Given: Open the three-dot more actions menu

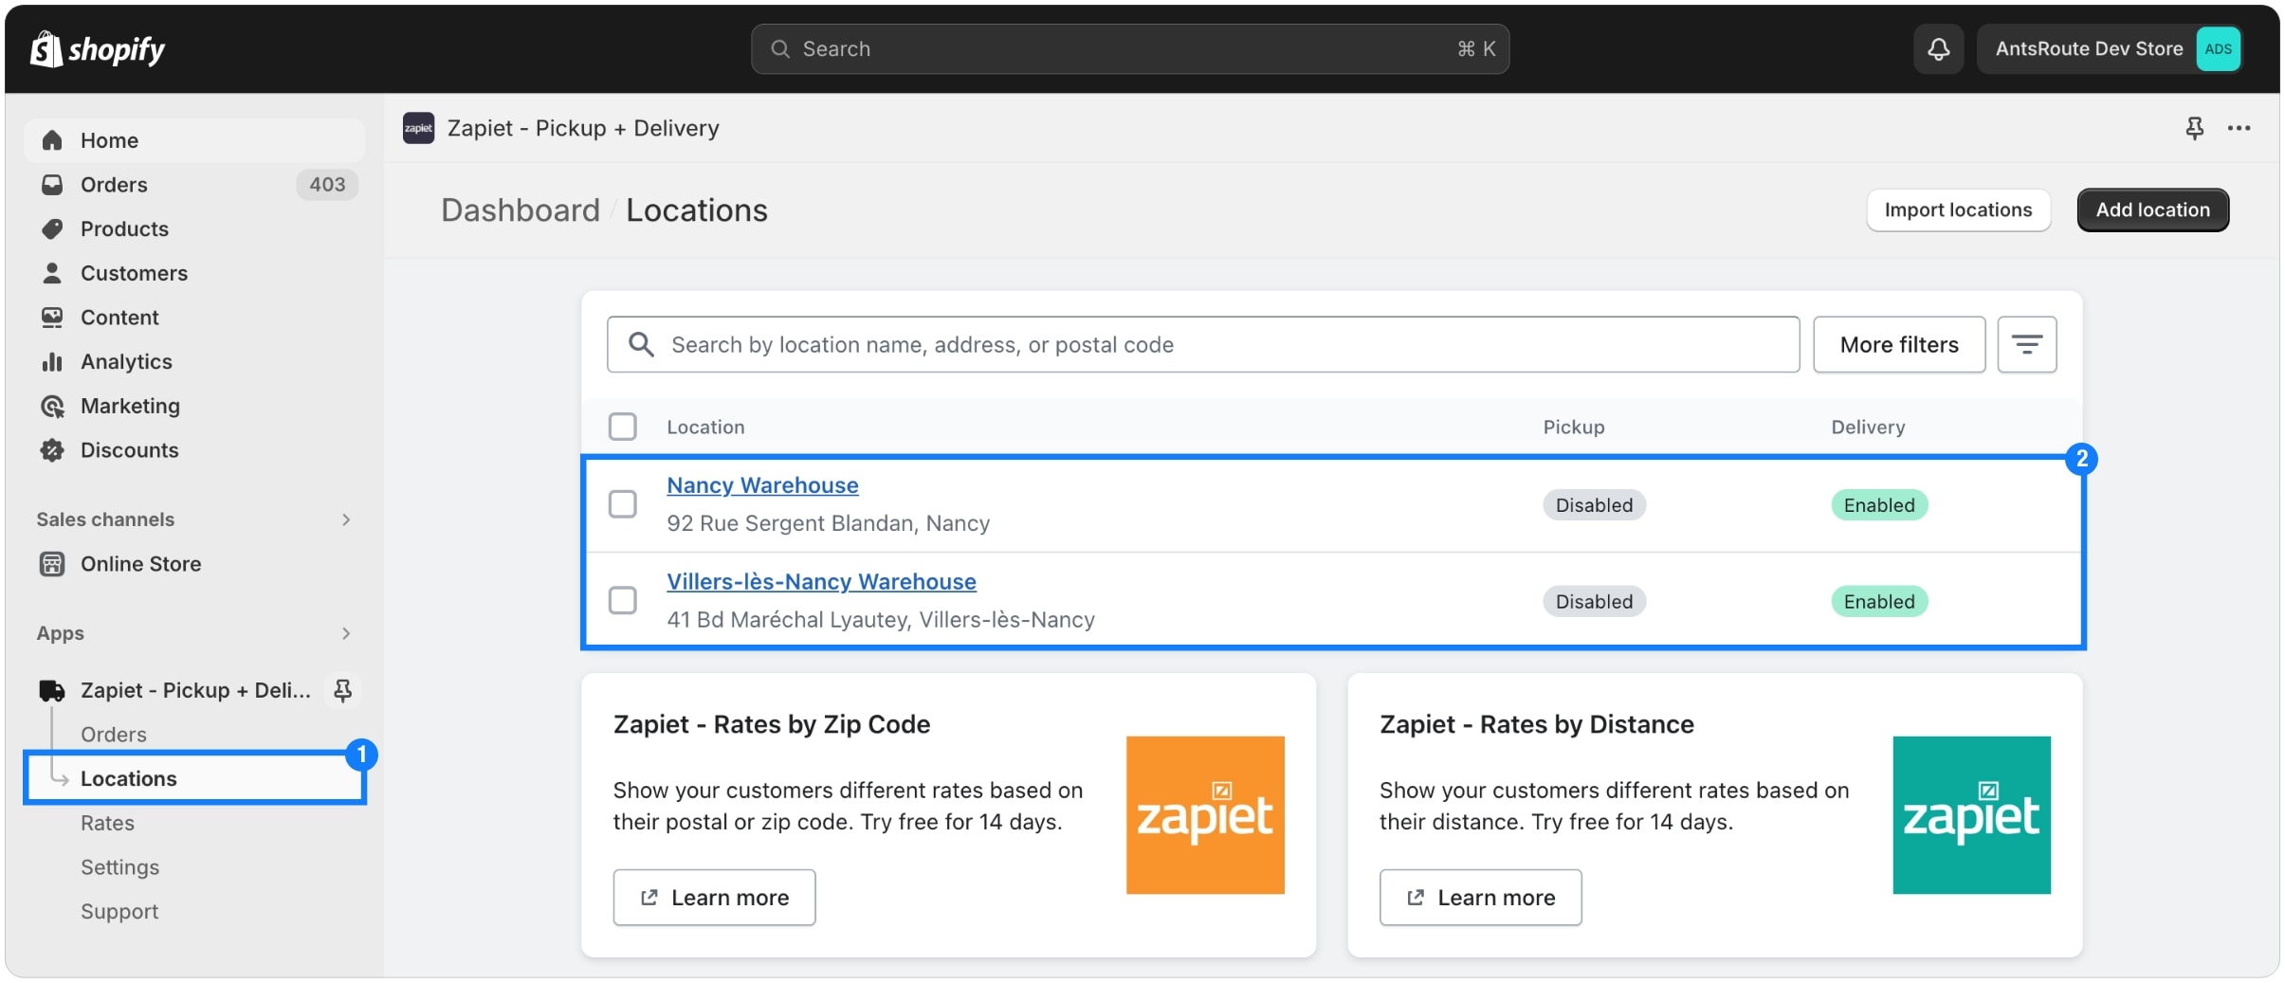Looking at the screenshot, I should coord(2239,128).
